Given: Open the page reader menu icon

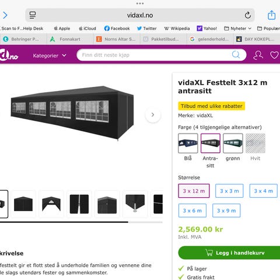Looking at the screenshot, I should [x=33, y=15].
